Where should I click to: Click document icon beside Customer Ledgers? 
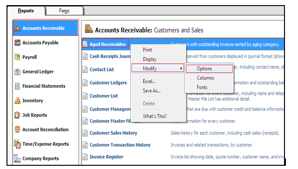85,83
